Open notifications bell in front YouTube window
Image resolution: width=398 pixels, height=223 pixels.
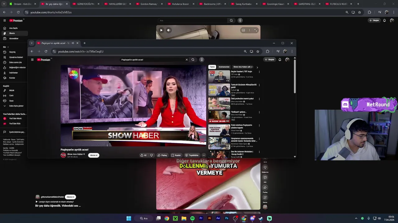[x=280, y=60]
